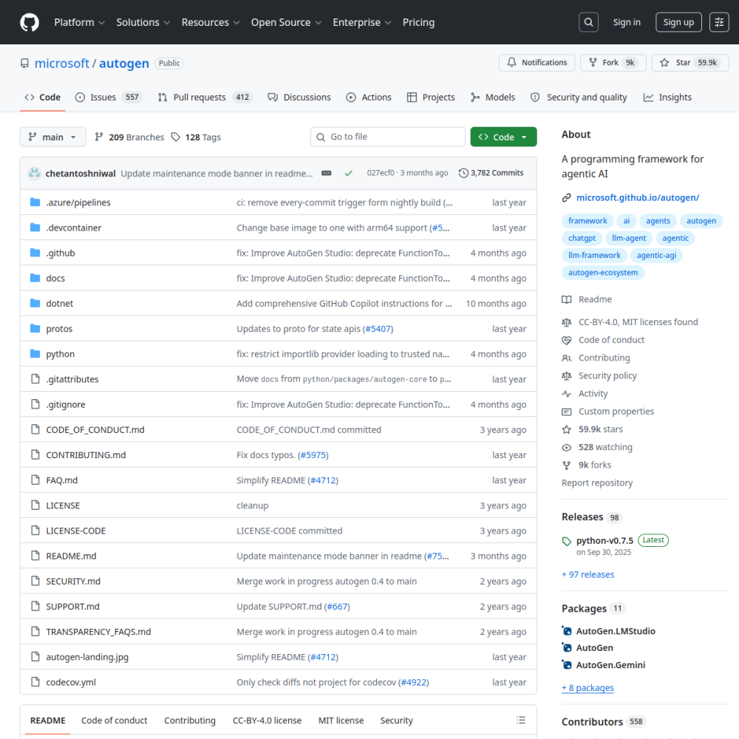
Task: Click the GitHub logo icon
Action: click(30, 22)
